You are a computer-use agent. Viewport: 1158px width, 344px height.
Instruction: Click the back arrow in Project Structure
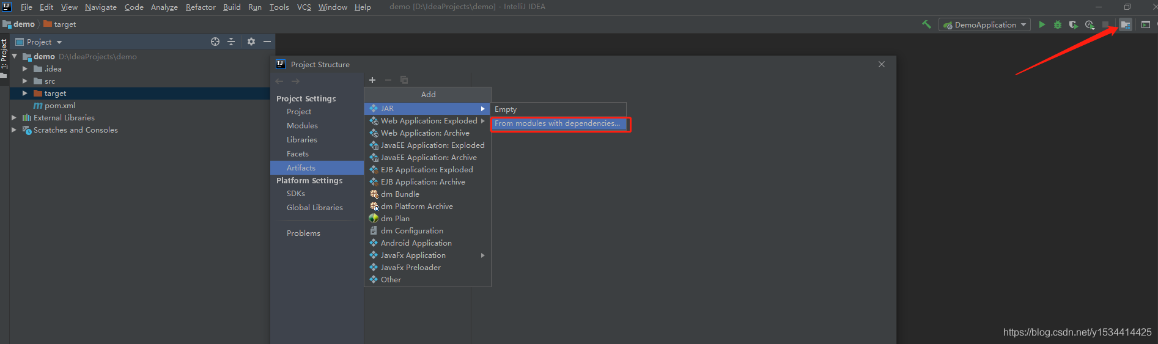coord(279,81)
